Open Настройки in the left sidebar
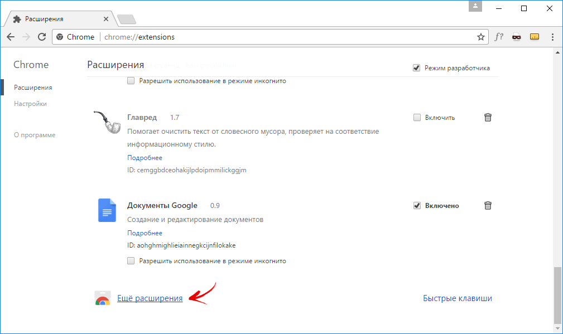The image size is (563, 334). point(30,104)
